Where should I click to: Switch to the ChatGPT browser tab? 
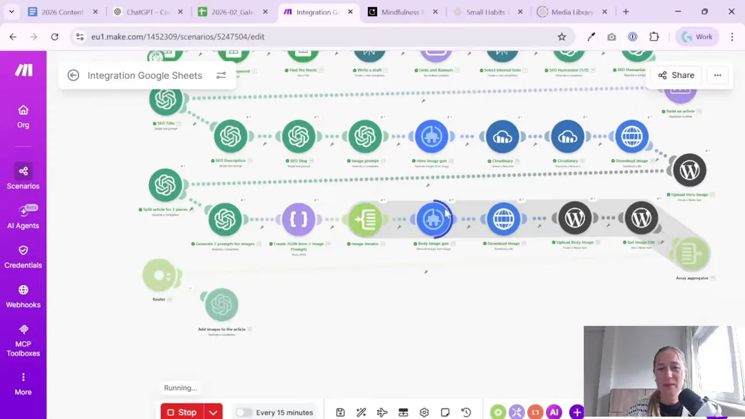click(147, 12)
